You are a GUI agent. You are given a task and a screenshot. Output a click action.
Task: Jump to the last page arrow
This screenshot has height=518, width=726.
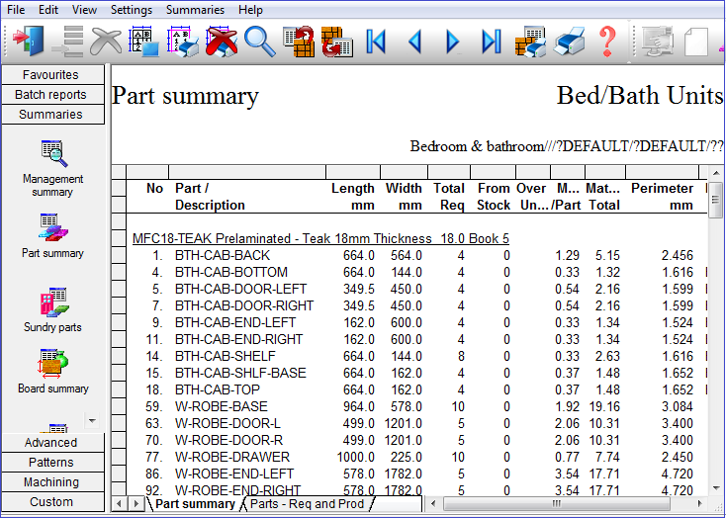tap(492, 41)
